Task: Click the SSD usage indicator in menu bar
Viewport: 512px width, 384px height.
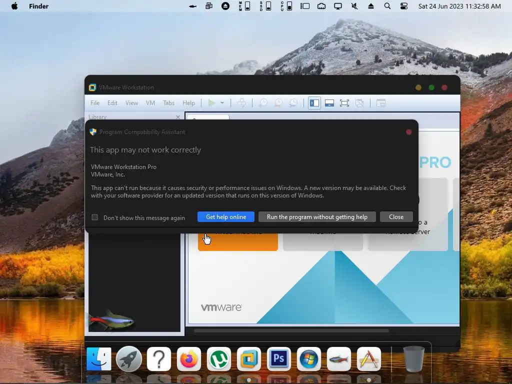Action: pyautogui.click(x=265, y=6)
